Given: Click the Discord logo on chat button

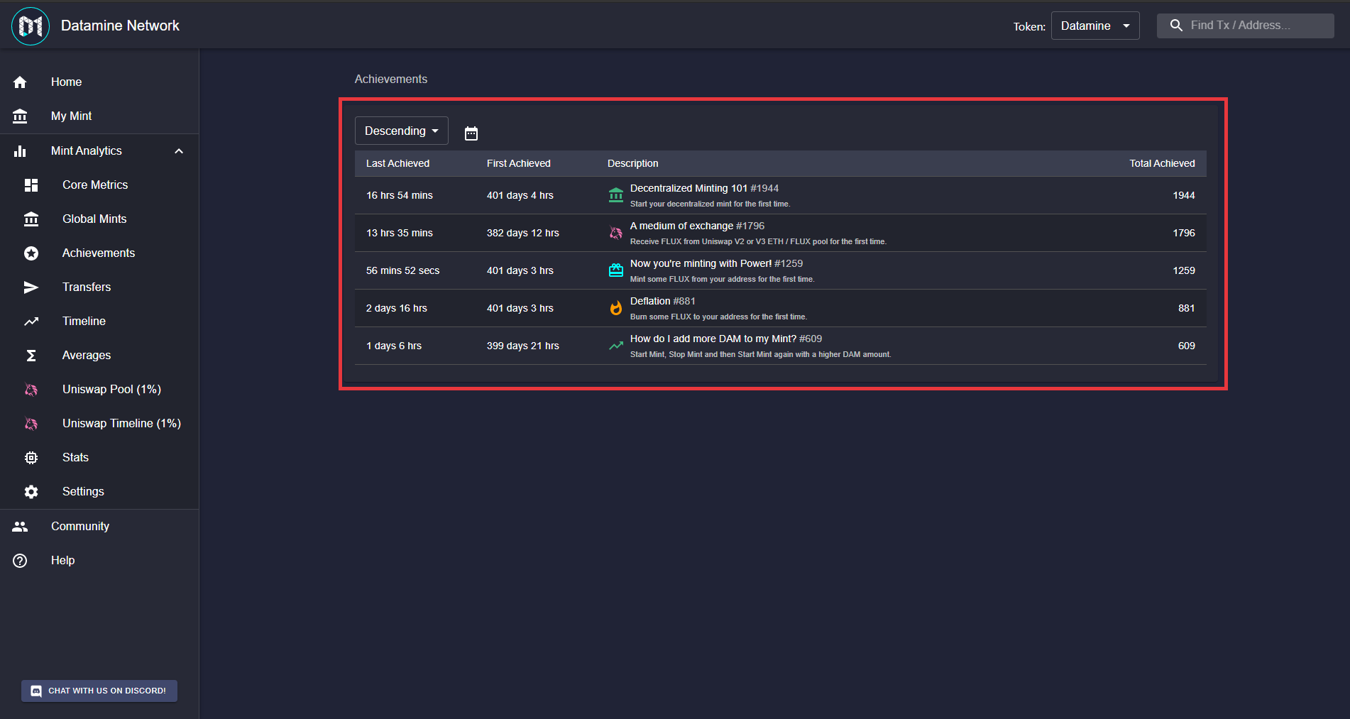Looking at the screenshot, I should click(36, 691).
